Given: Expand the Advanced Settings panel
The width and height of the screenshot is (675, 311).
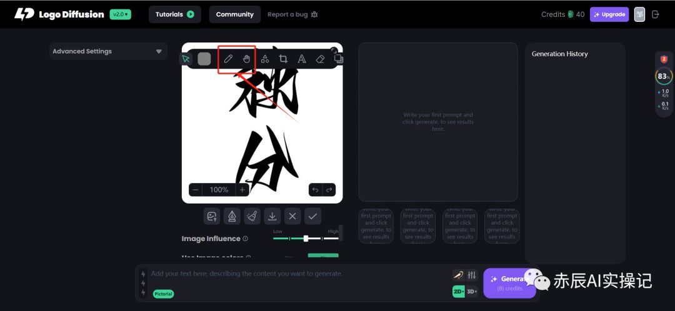Looking at the screenshot, I should pos(108,51).
